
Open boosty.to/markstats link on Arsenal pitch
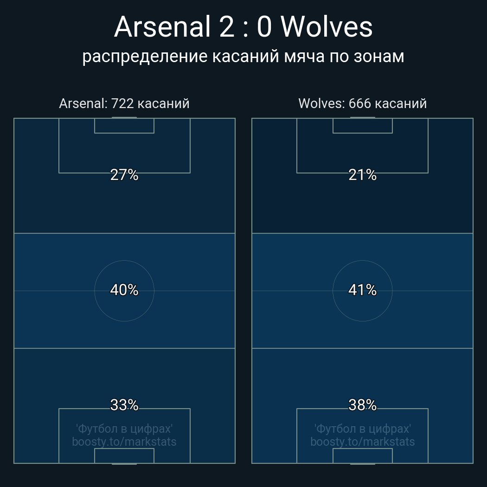tap(124, 442)
